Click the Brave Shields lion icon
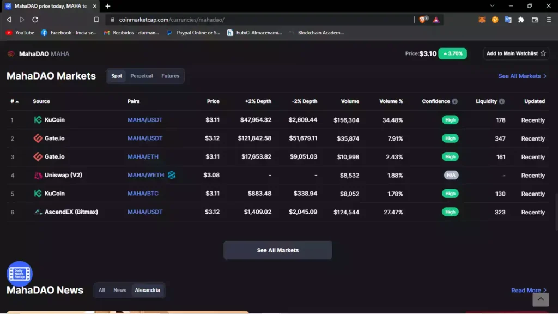558x314 pixels. [423, 20]
